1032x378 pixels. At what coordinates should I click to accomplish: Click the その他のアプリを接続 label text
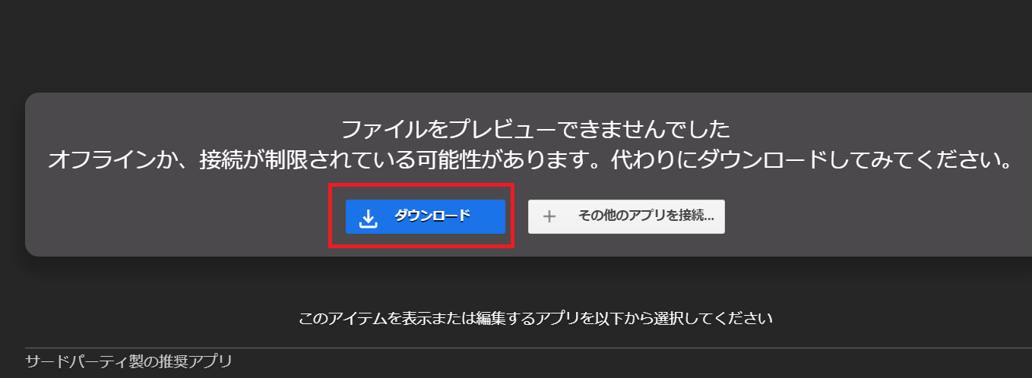pos(646,216)
